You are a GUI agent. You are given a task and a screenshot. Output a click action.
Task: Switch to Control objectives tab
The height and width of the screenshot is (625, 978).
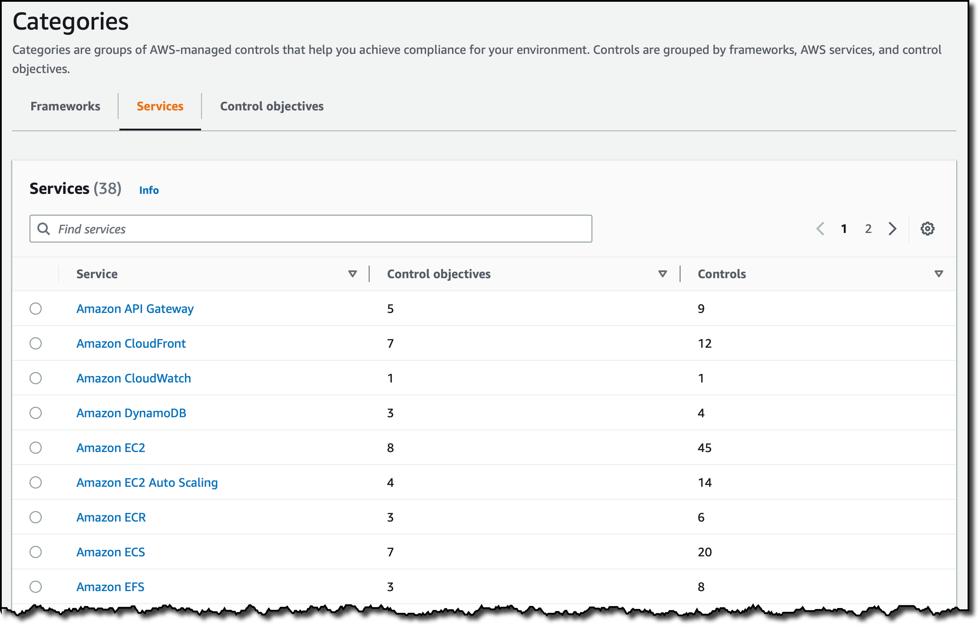click(x=271, y=106)
